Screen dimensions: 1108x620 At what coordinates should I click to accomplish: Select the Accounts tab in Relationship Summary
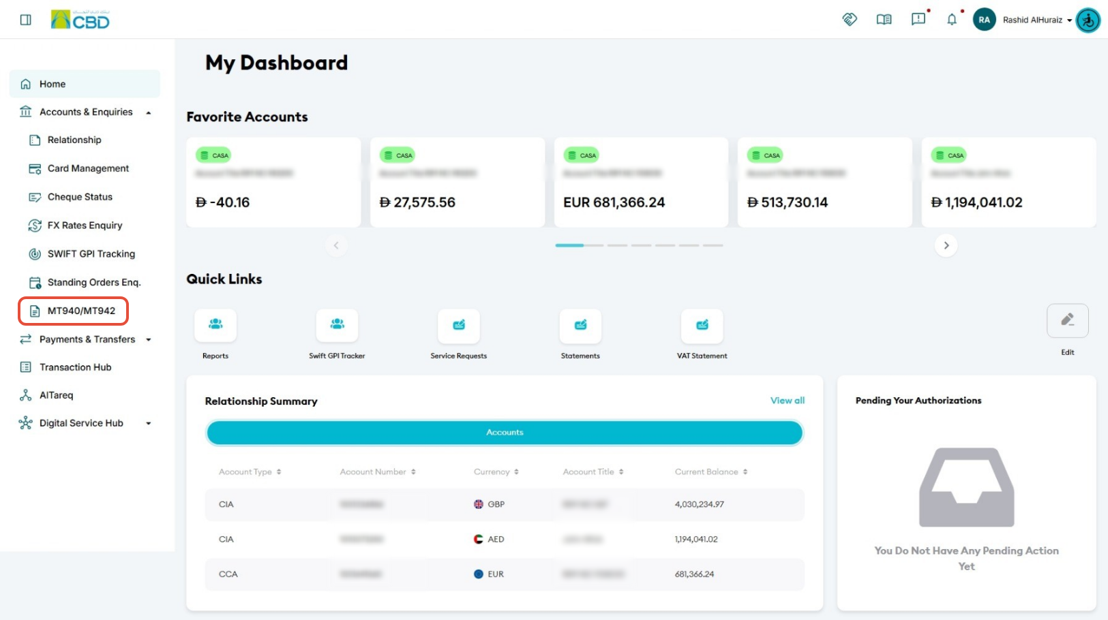point(505,433)
